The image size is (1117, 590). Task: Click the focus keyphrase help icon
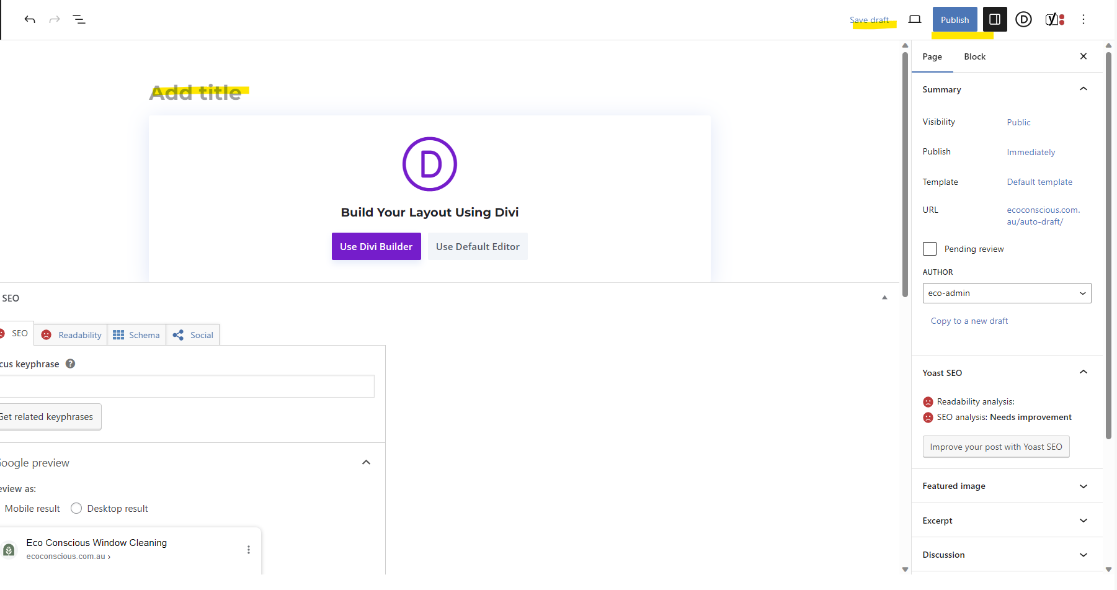point(71,364)
